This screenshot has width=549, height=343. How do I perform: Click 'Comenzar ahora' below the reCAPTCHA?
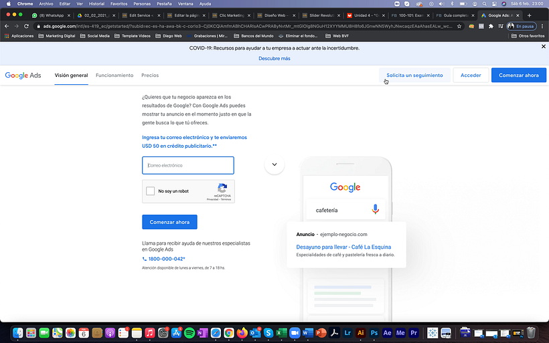169,222
